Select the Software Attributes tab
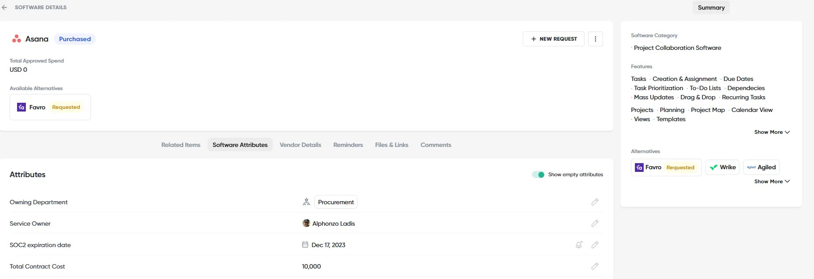Image resolution: width=814 pixels, height=279 pixels. (x=240, y=145)
